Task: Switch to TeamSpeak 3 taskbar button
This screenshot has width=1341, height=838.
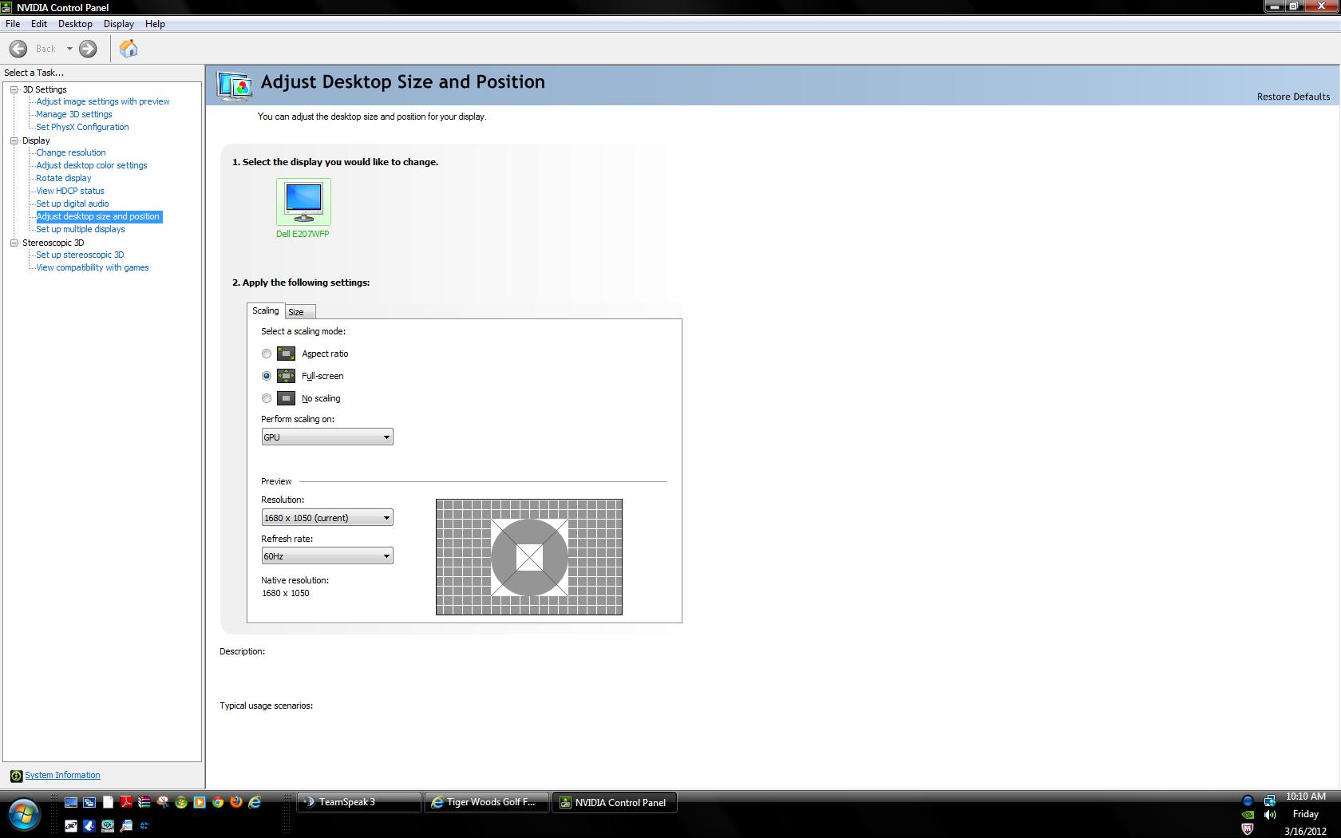Action: coord(359,802)
